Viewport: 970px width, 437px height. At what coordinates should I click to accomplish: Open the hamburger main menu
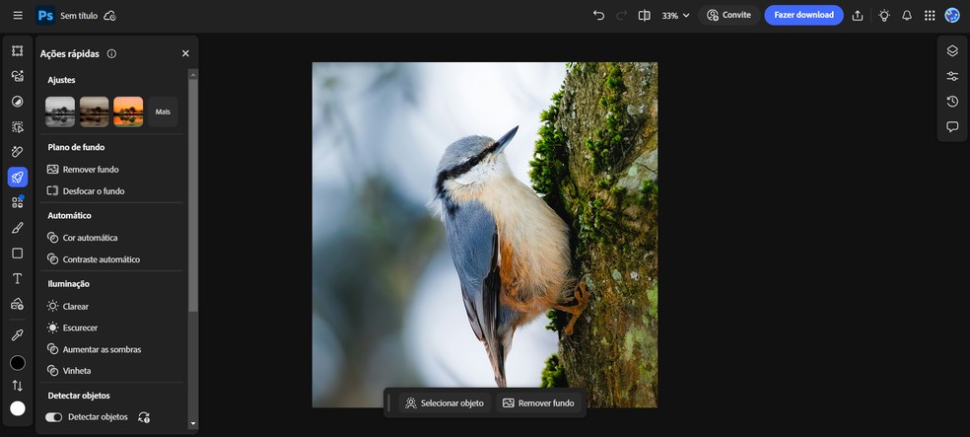coord(18,16)
